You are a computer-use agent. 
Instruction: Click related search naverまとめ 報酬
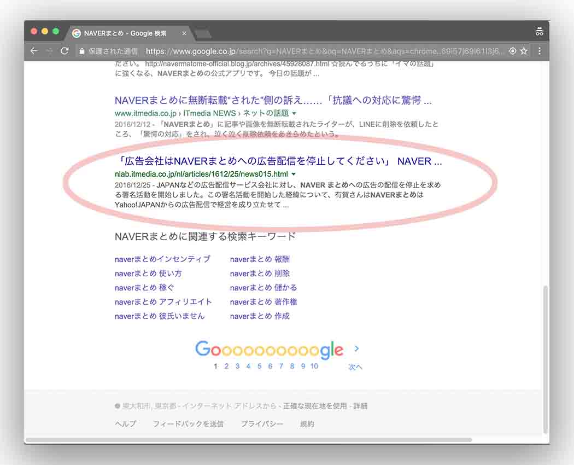pyautogui.click(x=260, y=259)
